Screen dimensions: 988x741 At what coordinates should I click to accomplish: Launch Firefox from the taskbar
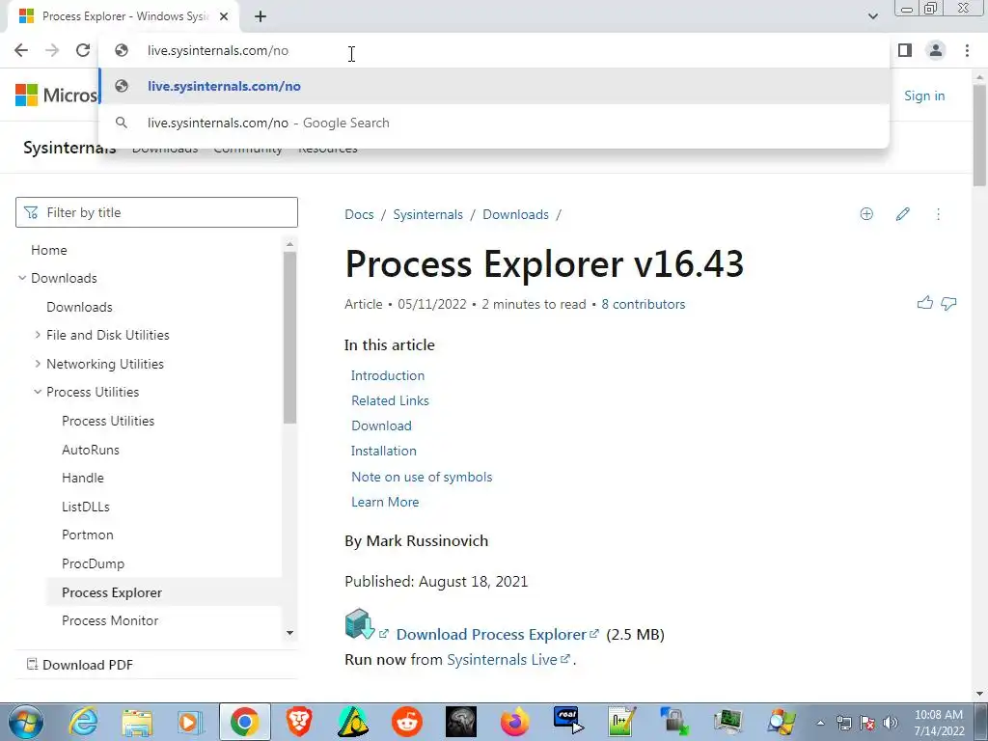515,722
